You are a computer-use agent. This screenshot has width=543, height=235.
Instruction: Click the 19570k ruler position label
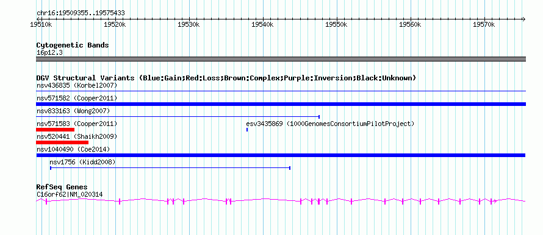tap(484, 25)
